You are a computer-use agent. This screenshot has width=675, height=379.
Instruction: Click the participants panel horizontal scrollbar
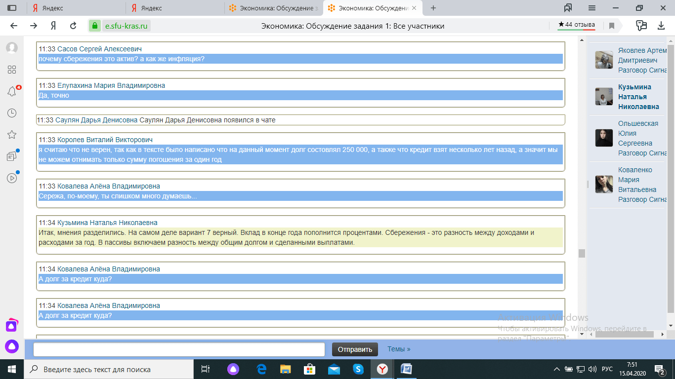pos(625,334)
